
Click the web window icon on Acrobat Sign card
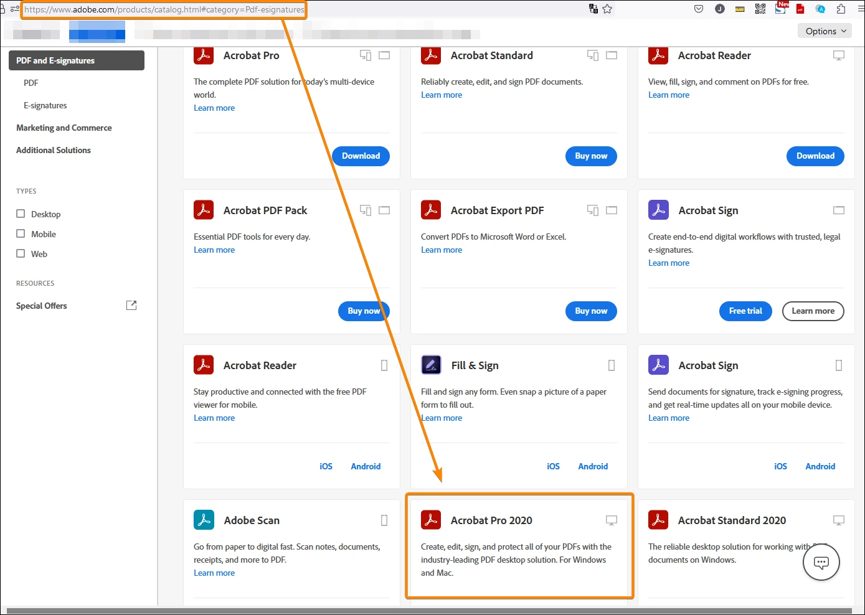point(839,210)
